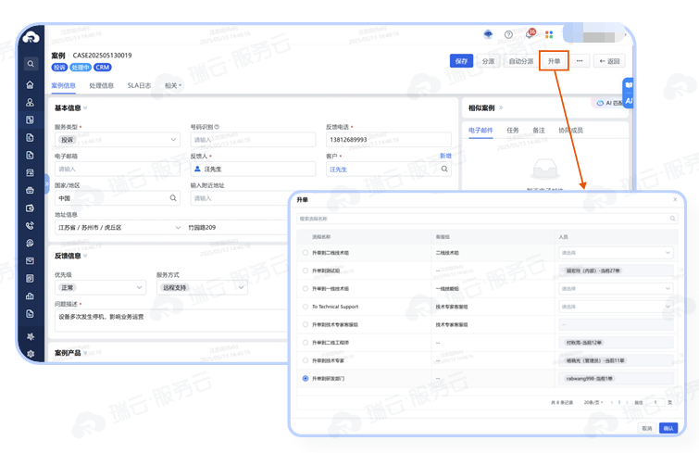The height and width of the screenshot is (453, 699).
Task: Select 升单到技术专家客服组 radio button
Action: tap(306, 324)
